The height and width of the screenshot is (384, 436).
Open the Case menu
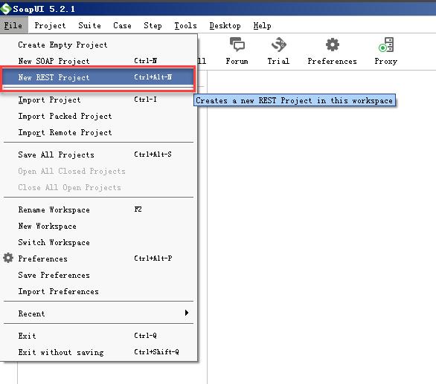[122, 25]
